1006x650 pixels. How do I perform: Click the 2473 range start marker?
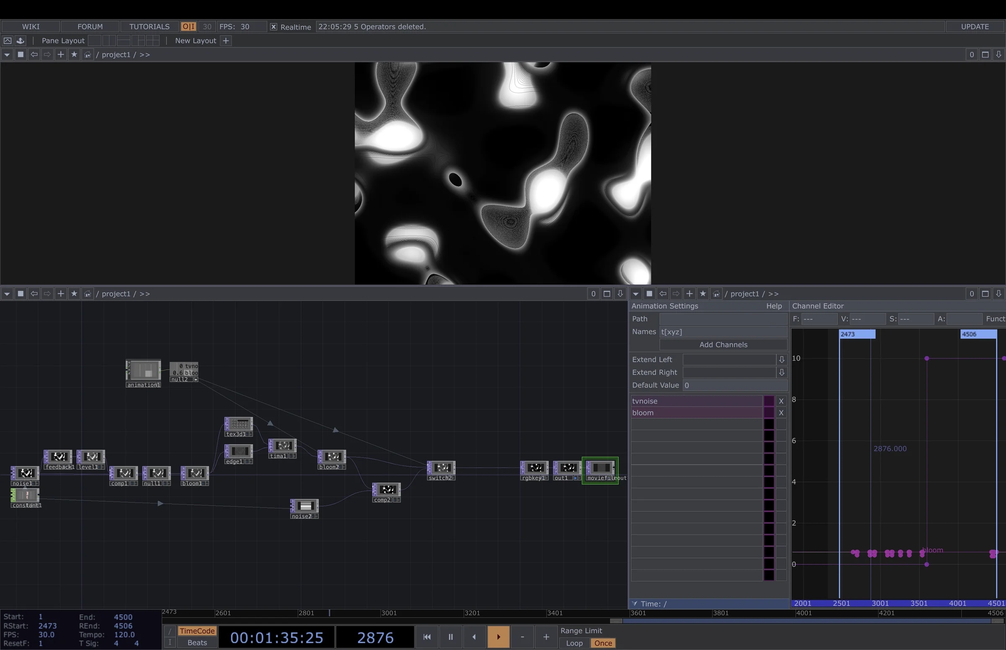pos(857,334)
